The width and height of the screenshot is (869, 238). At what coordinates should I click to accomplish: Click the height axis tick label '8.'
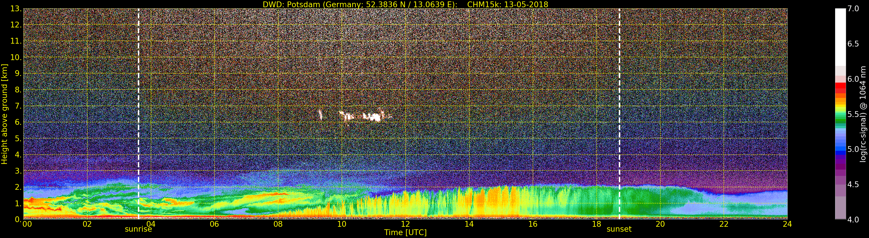tap(18, 90)
